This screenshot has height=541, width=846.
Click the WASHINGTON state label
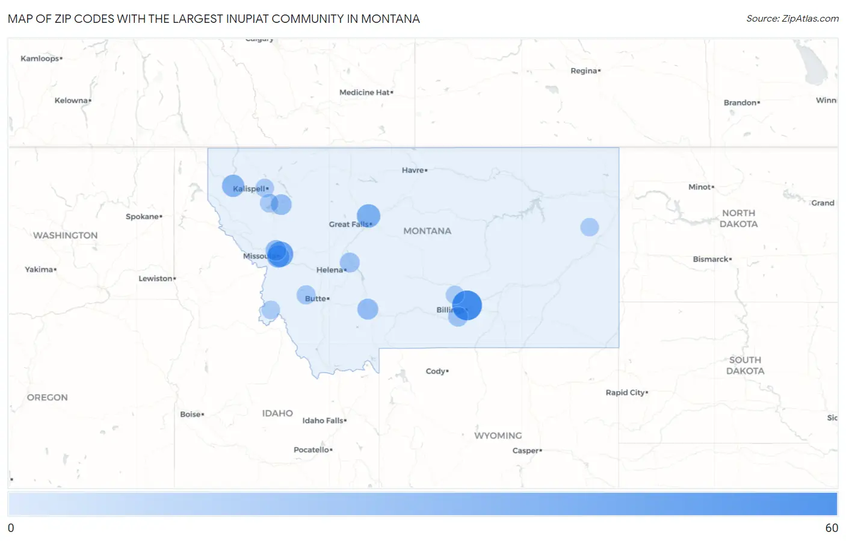[65, 235]
